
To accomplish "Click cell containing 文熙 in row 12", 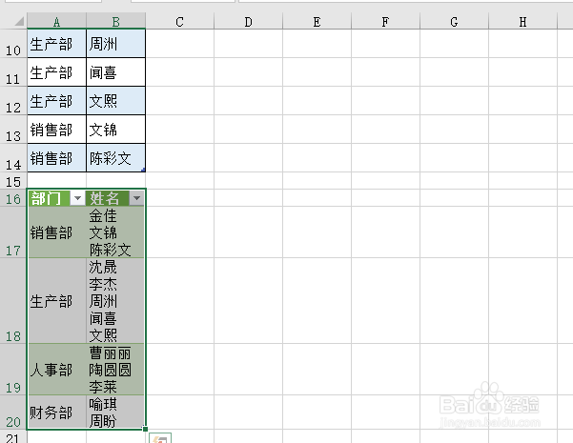I will pos(116,100).
